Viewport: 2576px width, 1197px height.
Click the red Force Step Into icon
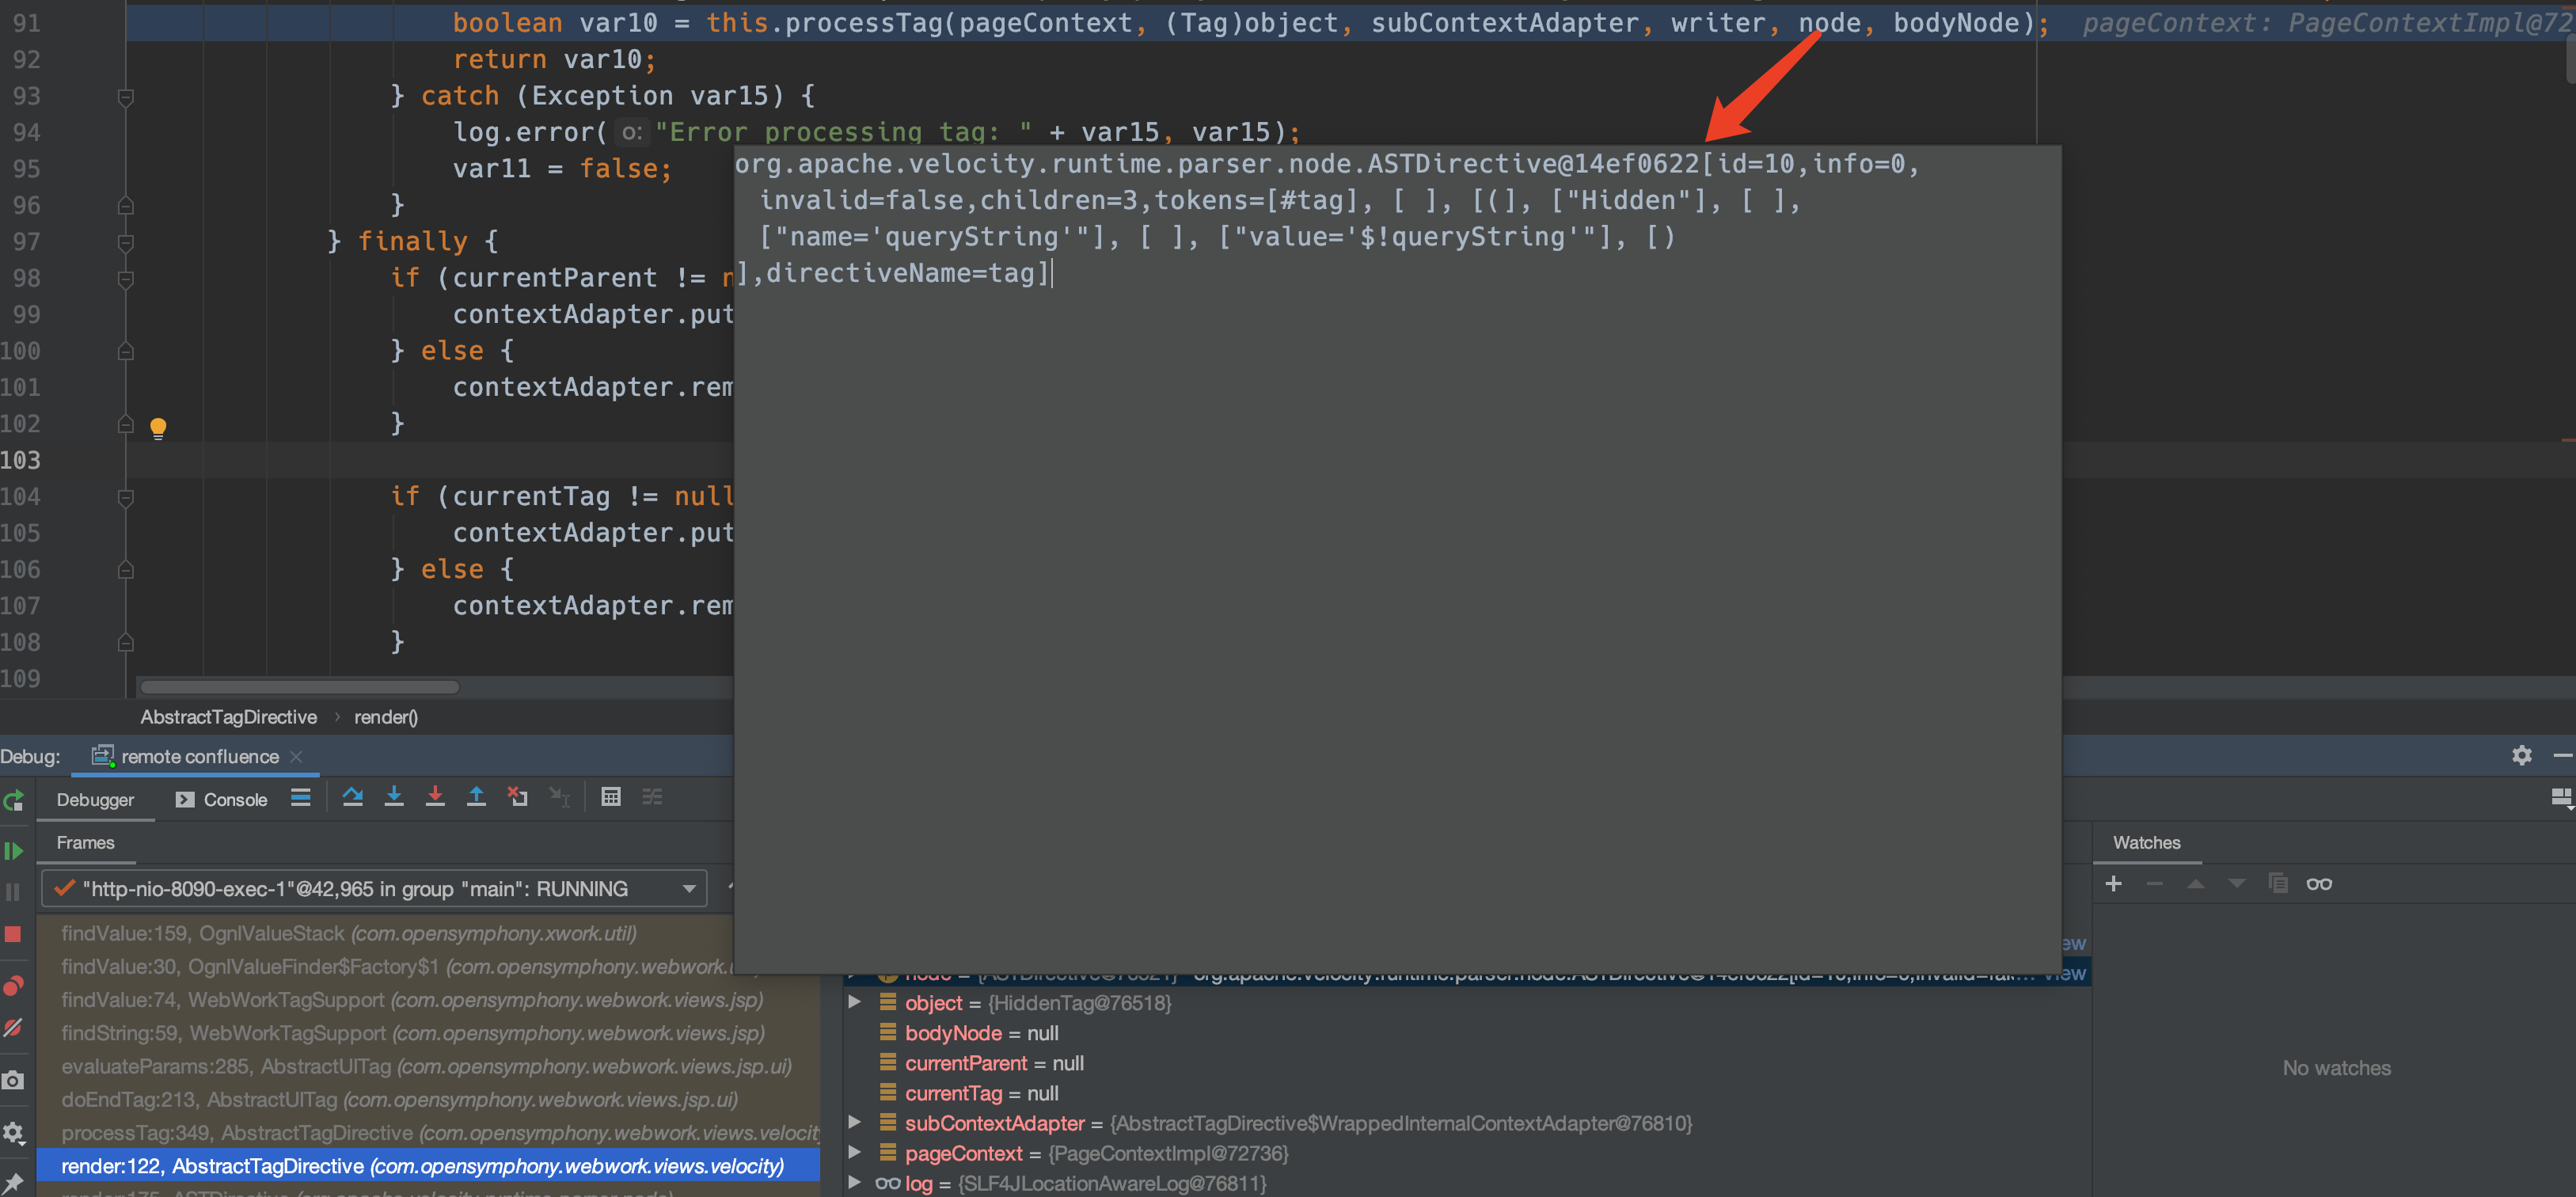pyautogui.click(x=435, y=797)
